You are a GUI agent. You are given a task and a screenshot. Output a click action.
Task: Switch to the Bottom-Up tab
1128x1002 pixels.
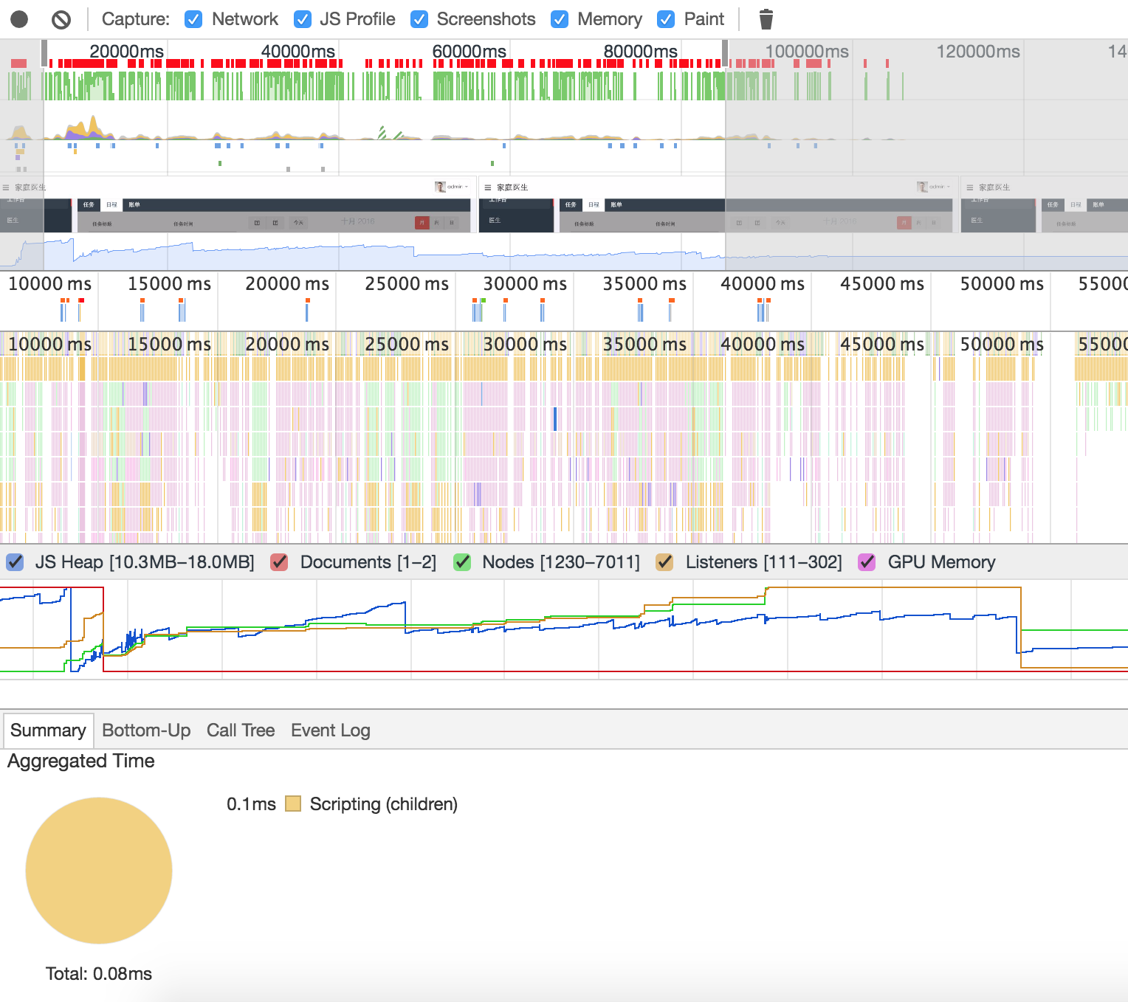[x=146, y=730]
